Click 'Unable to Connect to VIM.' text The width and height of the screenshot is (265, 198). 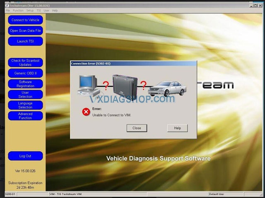coord(112,115)
